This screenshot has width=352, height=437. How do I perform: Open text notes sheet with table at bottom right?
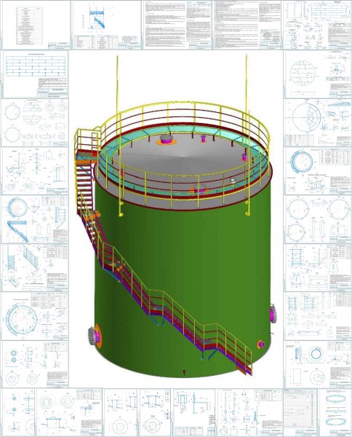[x=247, y=25]
